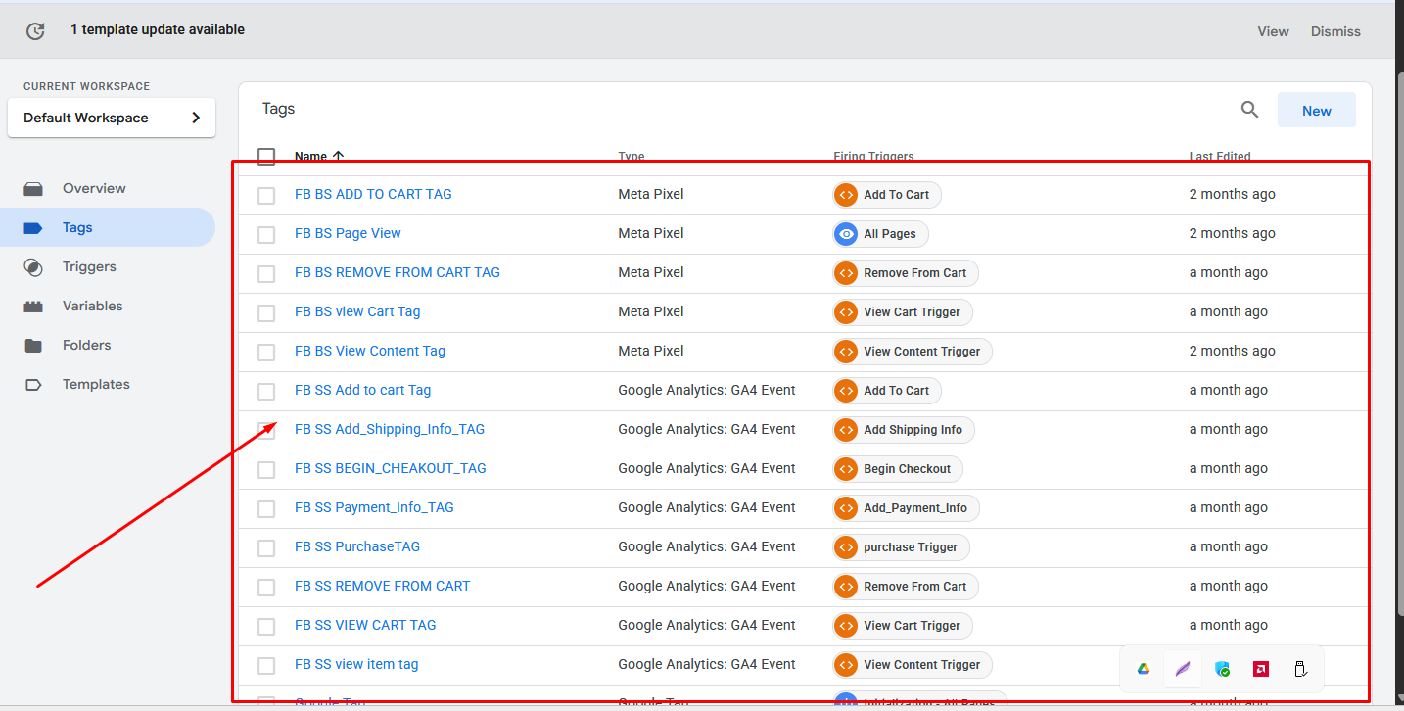Click the Variables brick icon in sidebar
The image size is (1404, 711).
pyautogui.click(x=34, y=306)
